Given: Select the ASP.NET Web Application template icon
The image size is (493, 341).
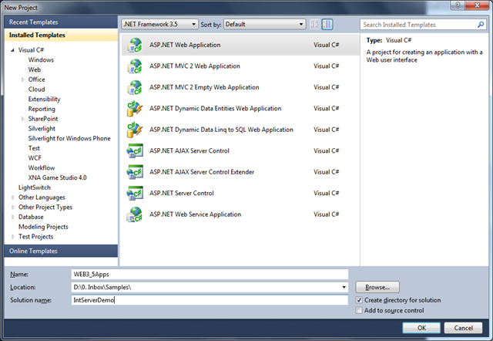Looking at the screenshot, I should tap(135, 45).
